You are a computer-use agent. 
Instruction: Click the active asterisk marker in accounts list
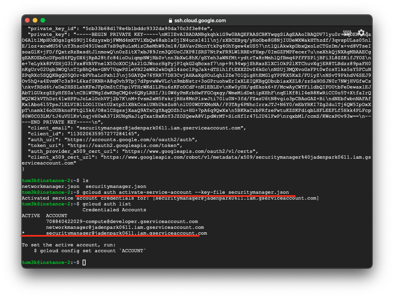point(23,233)
